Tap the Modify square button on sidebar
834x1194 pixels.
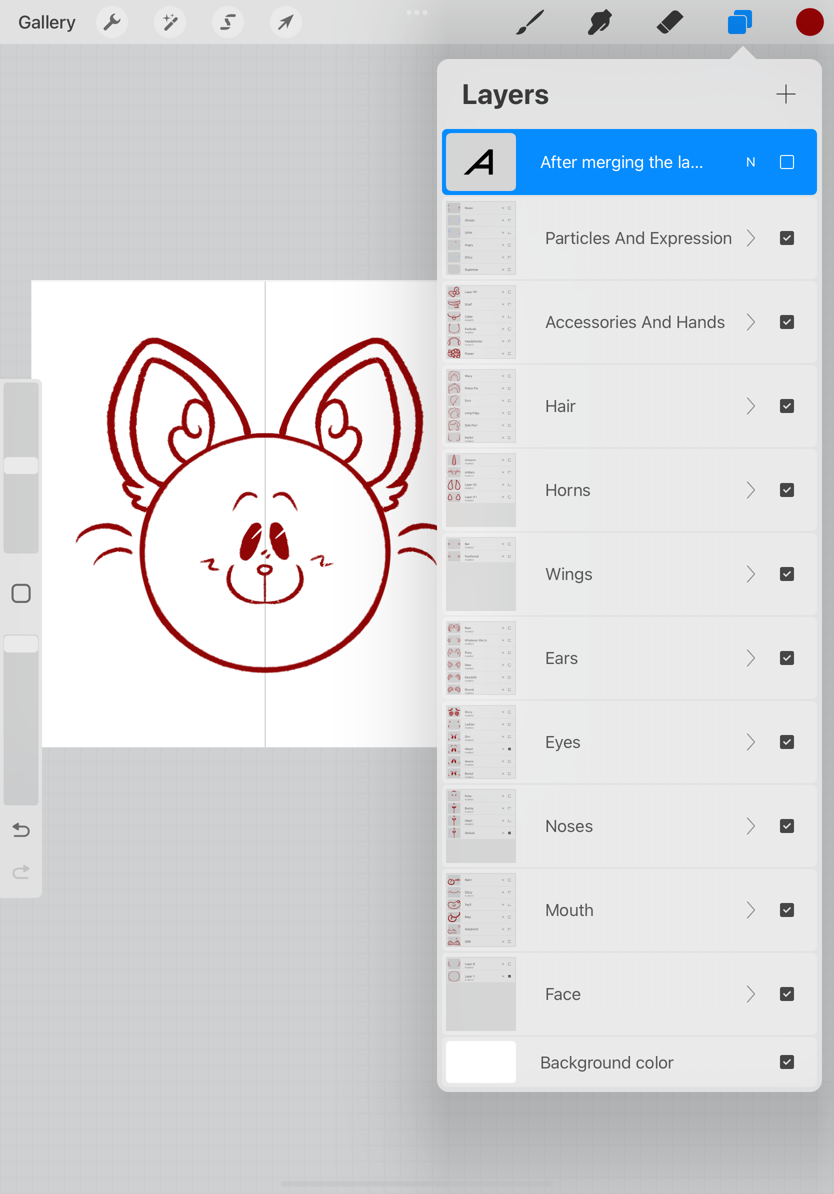21,593
